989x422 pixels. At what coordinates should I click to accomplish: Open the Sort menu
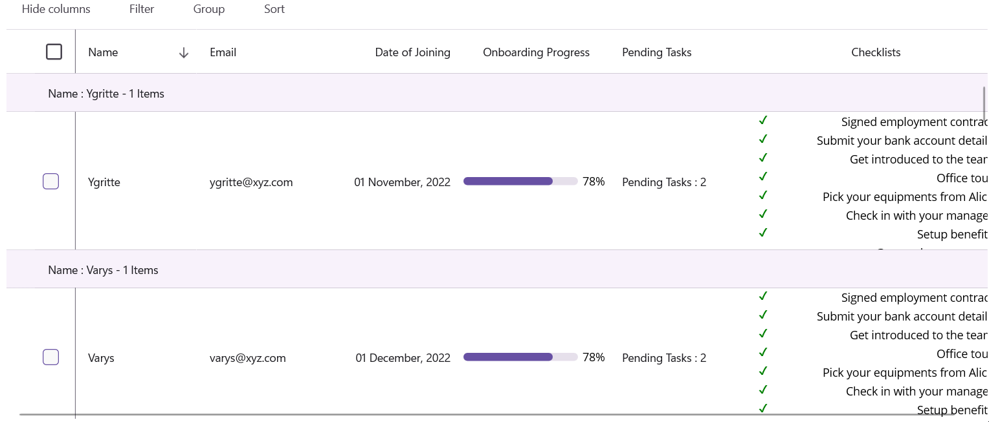click(274, 9)
